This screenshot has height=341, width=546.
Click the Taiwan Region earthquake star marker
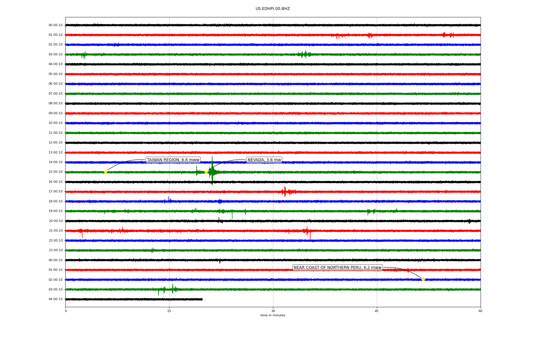(x=106, y=172)
